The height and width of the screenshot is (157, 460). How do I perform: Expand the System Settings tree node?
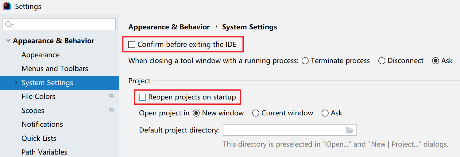[x=17, y=83]
